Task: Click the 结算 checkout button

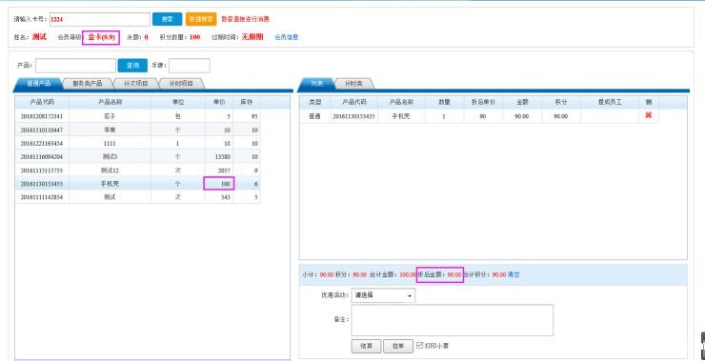Action: [366, 346]
